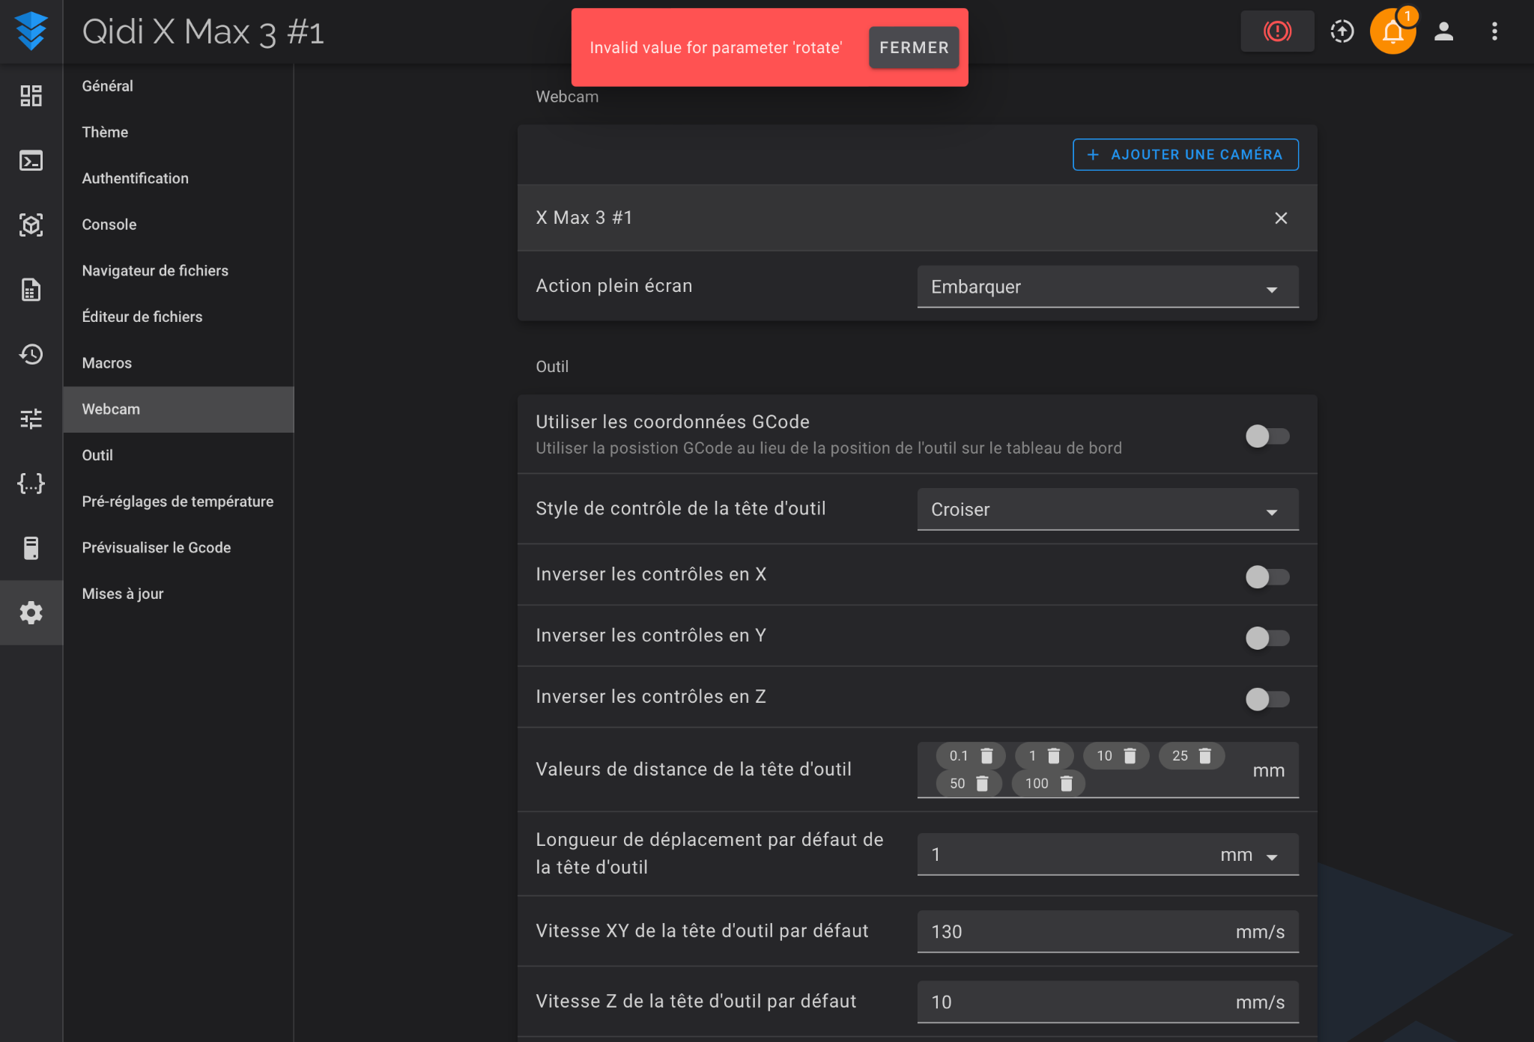Go to Pré-réglages de température section
The image size is (1534, 1042).
click(178, 502)
